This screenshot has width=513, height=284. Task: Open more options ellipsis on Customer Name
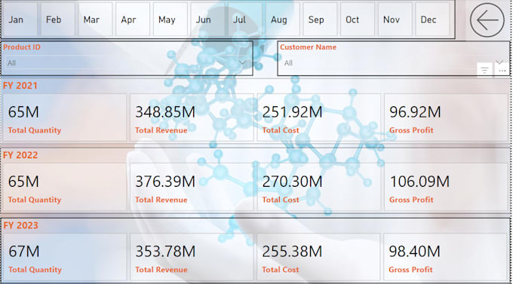click(x=502, y=70)
